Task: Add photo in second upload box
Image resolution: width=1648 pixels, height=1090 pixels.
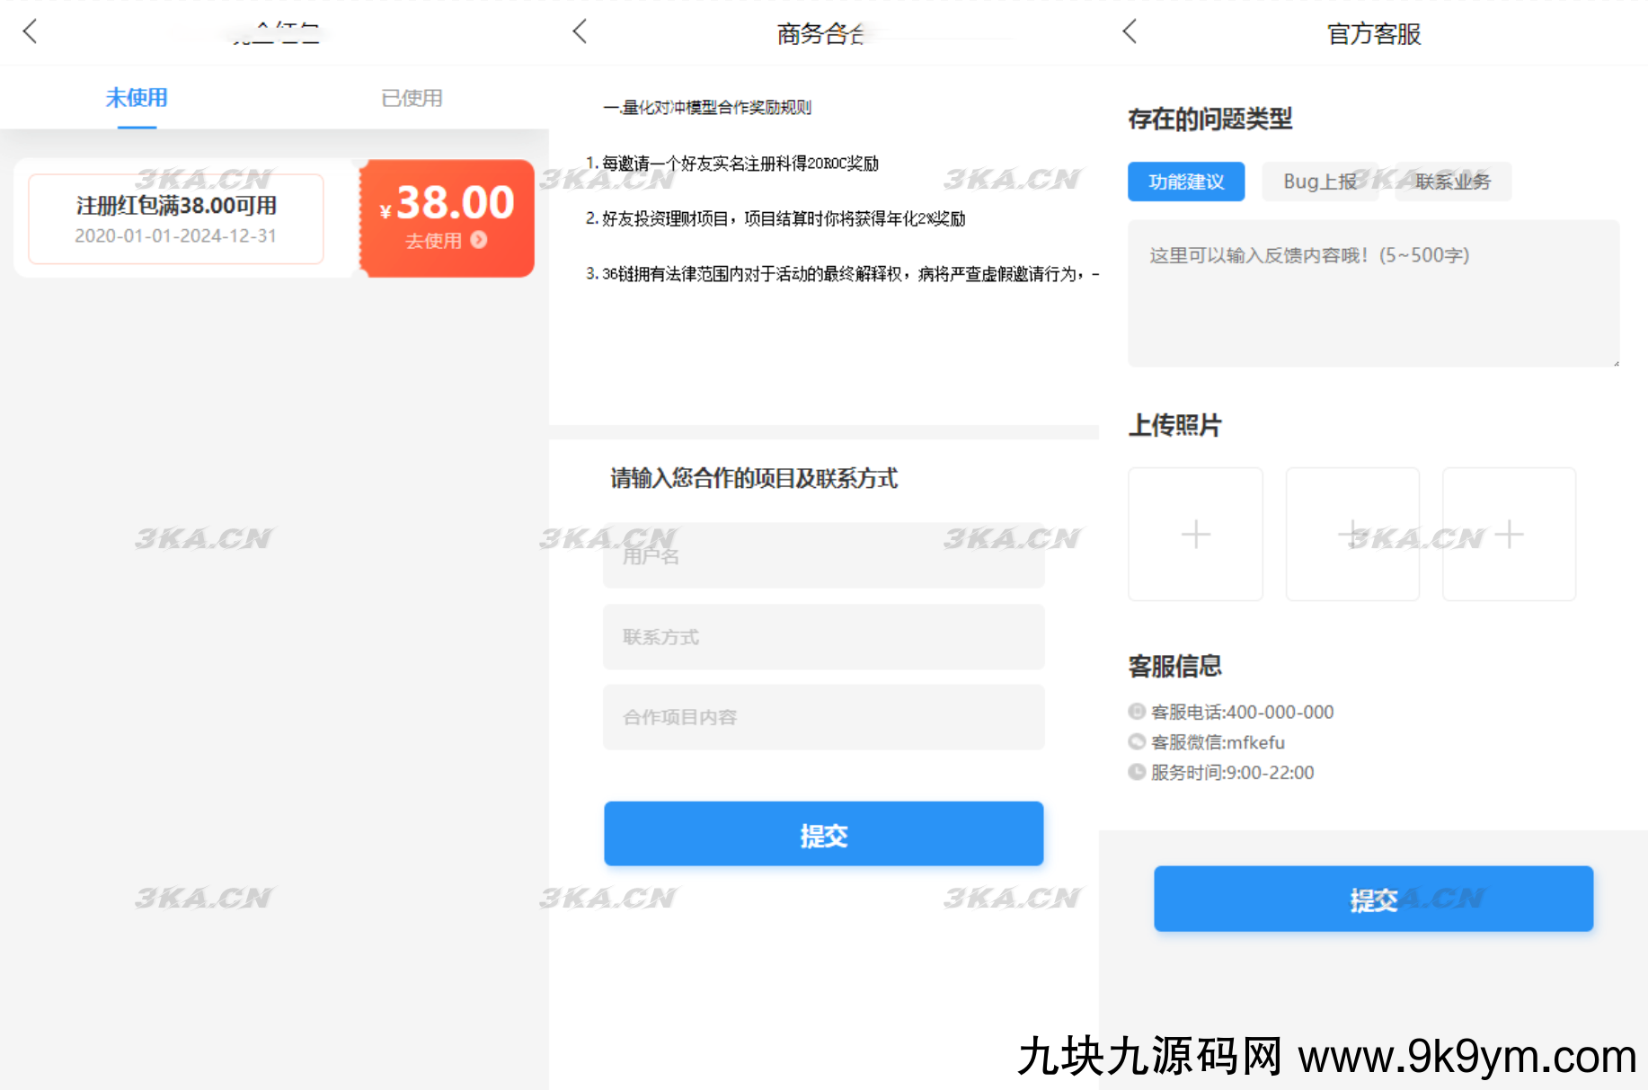Action: tap(1352, 535)
